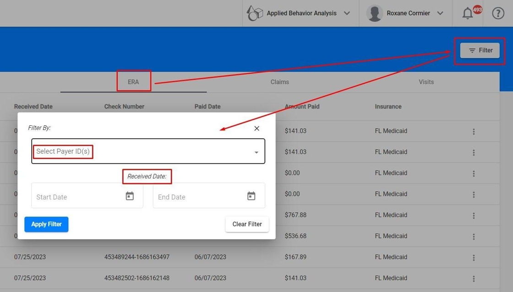Click the Apply Filter button
Screen dimensions: 513x292
46,224
